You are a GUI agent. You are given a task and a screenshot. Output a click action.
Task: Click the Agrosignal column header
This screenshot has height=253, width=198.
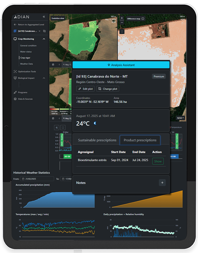86,152
